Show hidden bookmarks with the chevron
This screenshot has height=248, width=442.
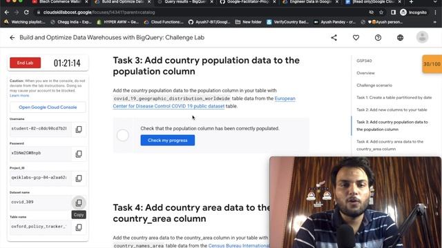[x=435, y=22]
